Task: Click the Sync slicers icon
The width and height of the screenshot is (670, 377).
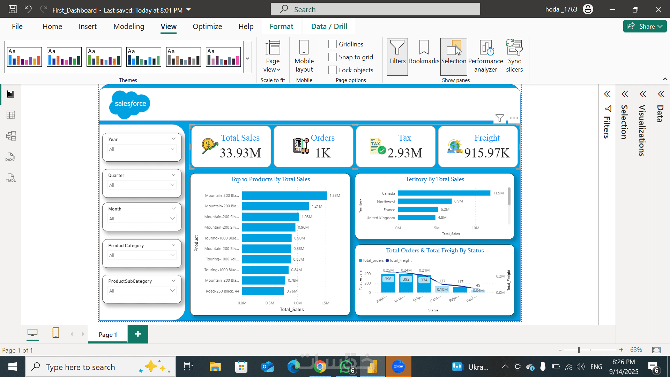Action: (514, 56)
